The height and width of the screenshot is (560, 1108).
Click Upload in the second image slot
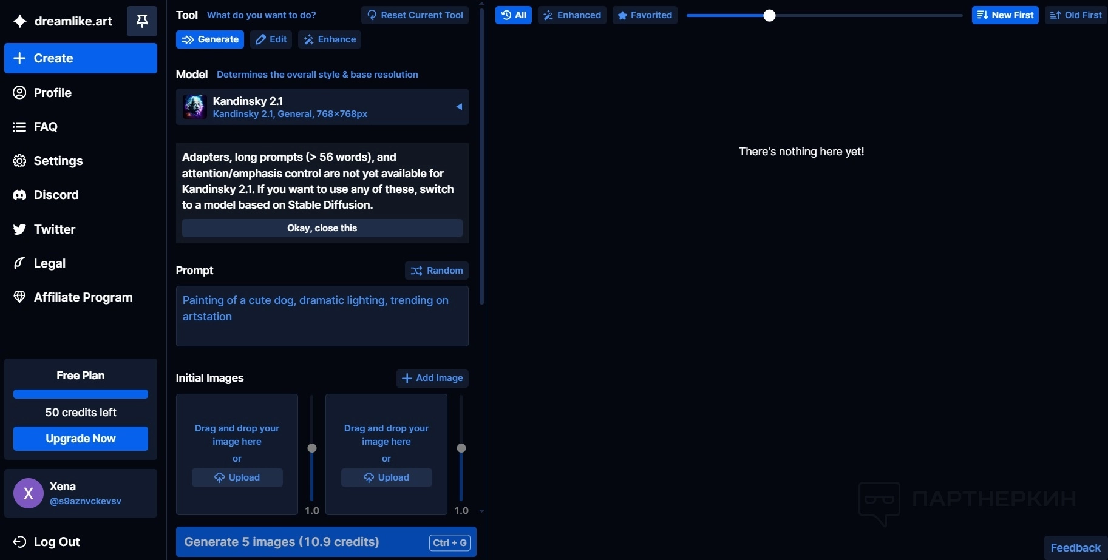[x=387, y=477]
